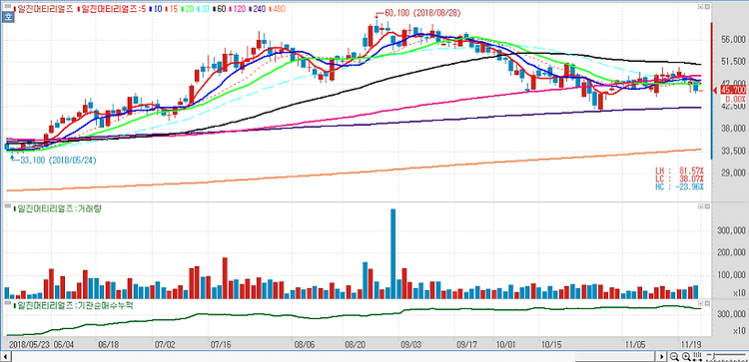Zoom in the chart with the plus magnifier
Image resolution: width=749 pixels, height=362 pixels.
[686, 356]
